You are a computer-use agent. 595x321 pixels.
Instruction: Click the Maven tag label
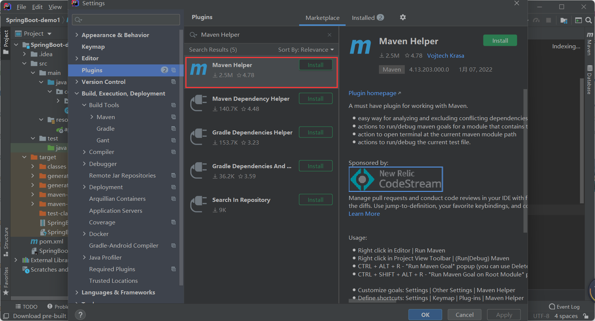pos(392,70)
